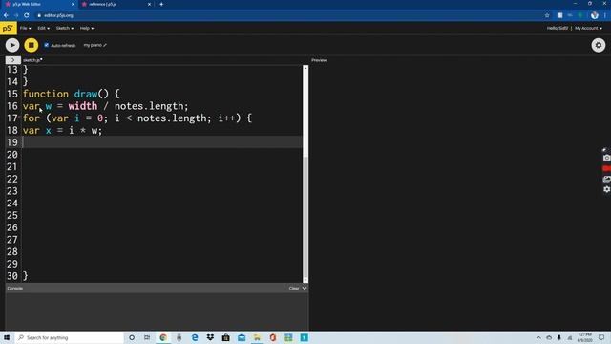This screenshot has height=344, width=611.
Task: Open the recorder overlay settings gear
Action: 606,189
